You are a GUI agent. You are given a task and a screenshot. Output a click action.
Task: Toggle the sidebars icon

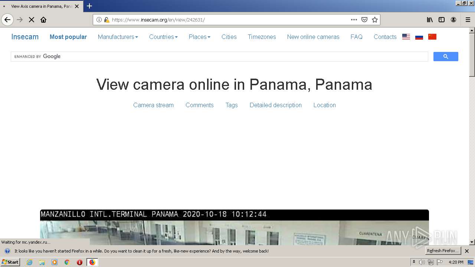point(442,20)
